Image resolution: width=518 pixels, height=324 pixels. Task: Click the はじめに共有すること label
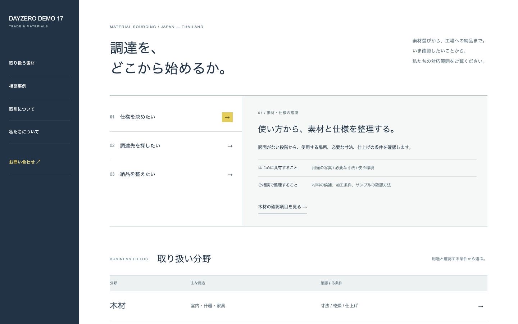[278, 168]
